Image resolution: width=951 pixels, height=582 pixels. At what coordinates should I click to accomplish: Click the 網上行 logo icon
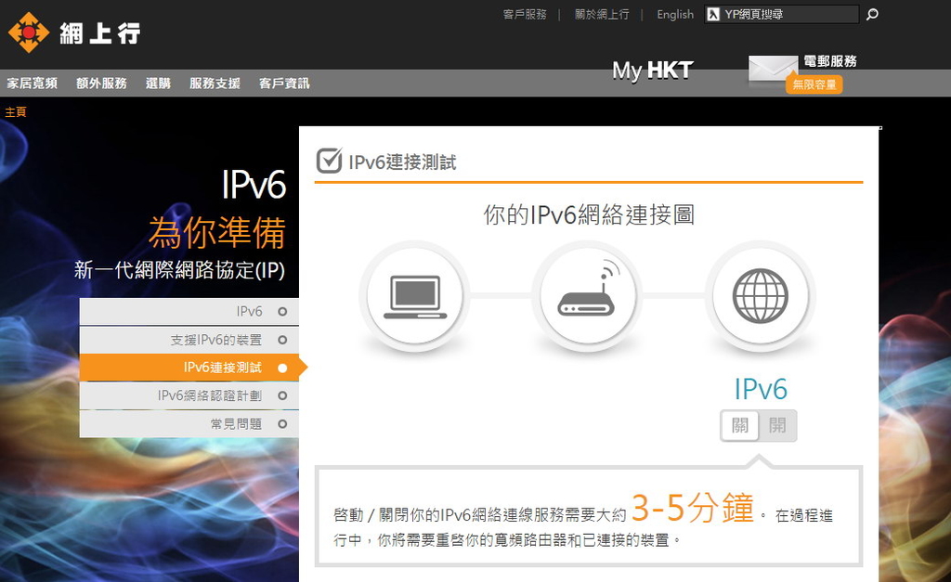point(29,30)
